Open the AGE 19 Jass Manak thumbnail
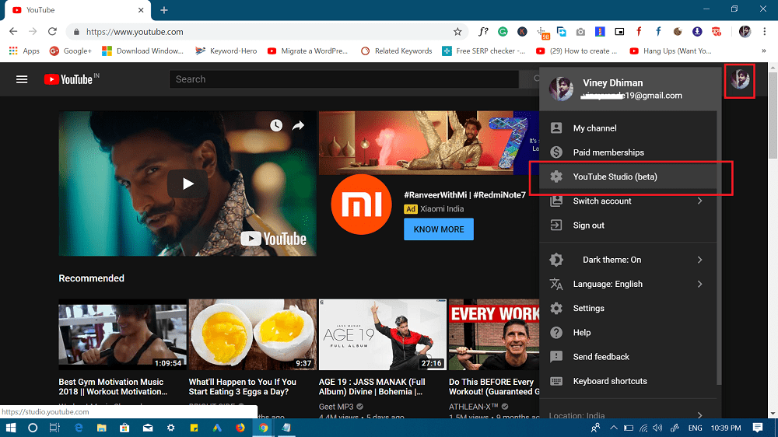 tap(383, 334)
